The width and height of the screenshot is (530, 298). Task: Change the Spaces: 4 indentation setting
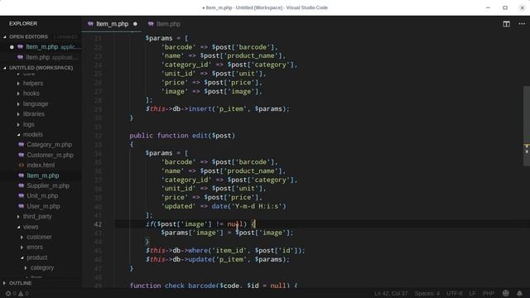[427, 294]
